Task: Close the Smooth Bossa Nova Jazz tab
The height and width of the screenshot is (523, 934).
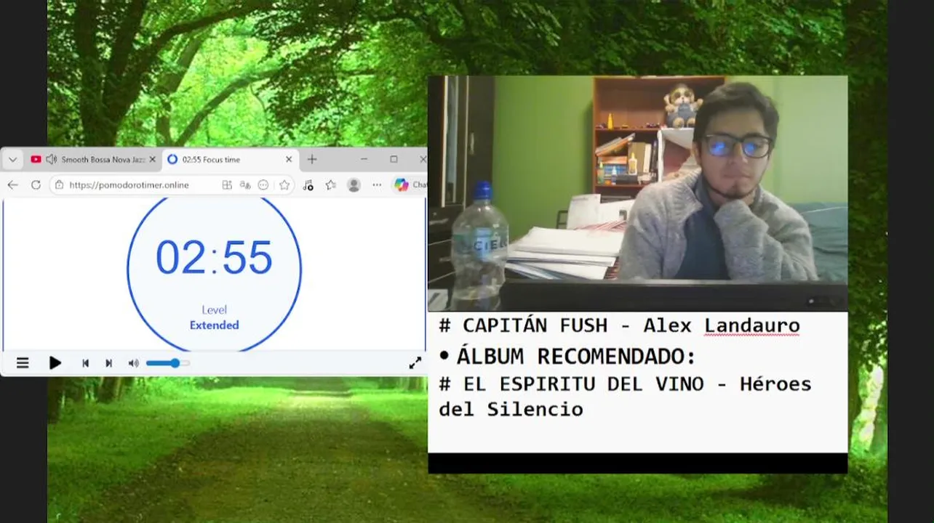Action: tap(152, 160)
